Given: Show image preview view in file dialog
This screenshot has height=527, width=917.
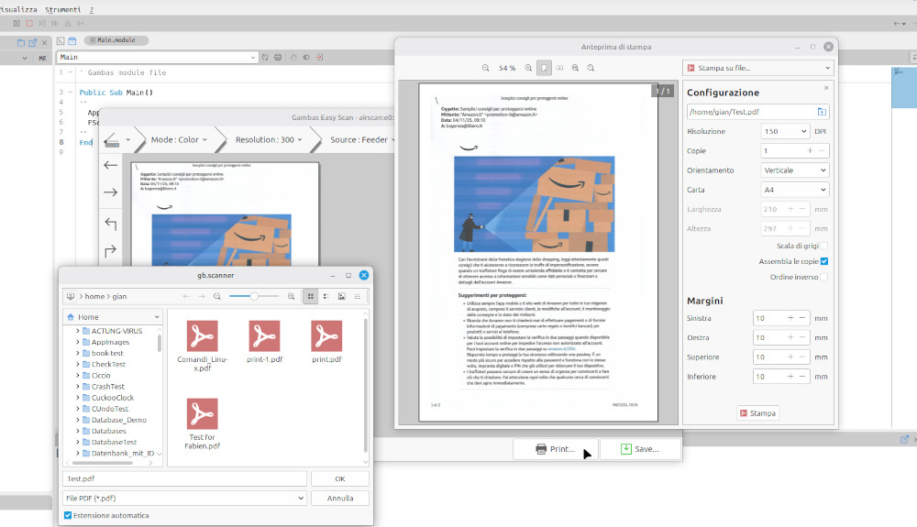Looking at the screenshot, I should point(341,296).
